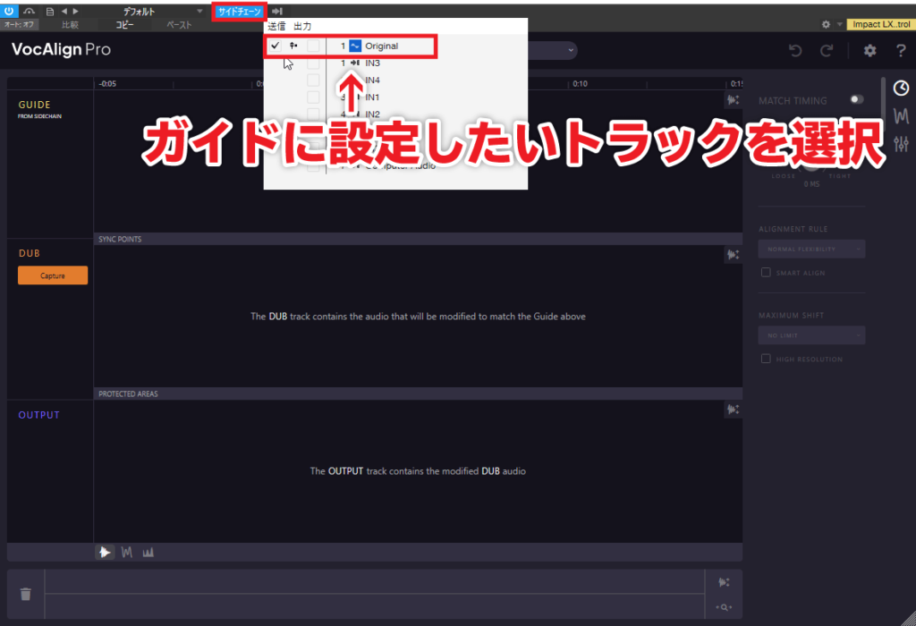
Task: Open the clock timing panel icon
Action: 902,88
